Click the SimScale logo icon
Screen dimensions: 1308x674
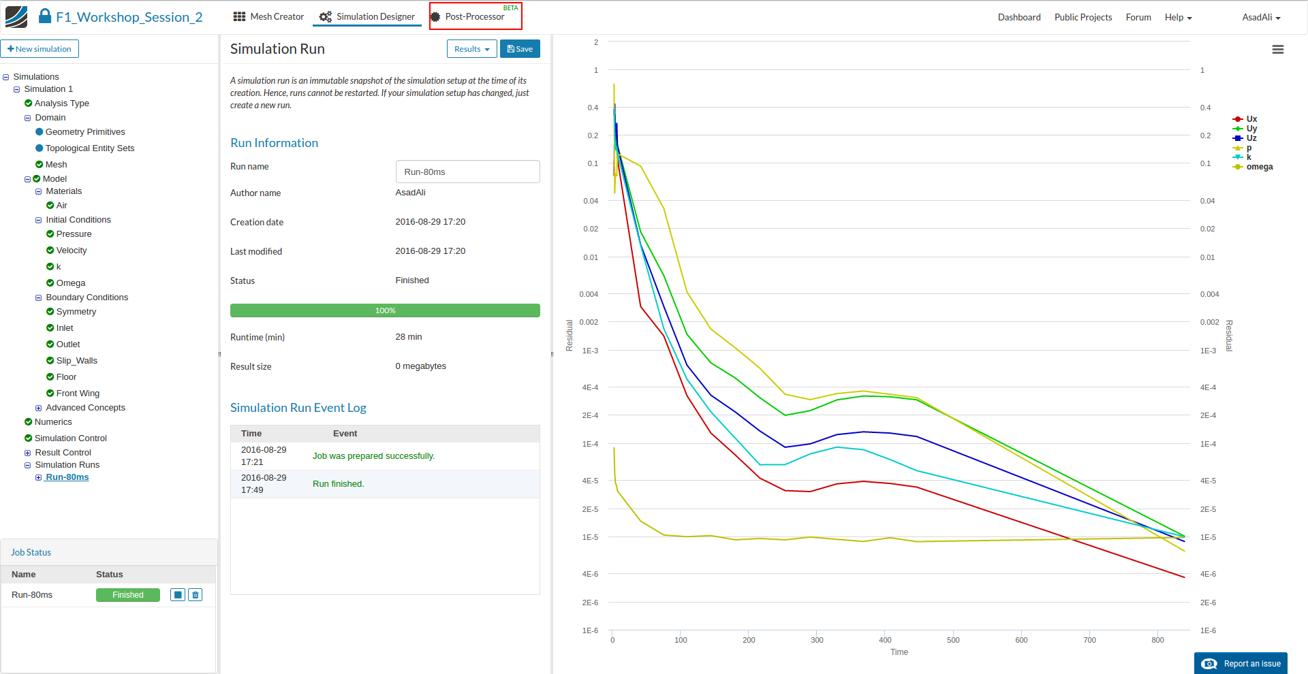16,17
